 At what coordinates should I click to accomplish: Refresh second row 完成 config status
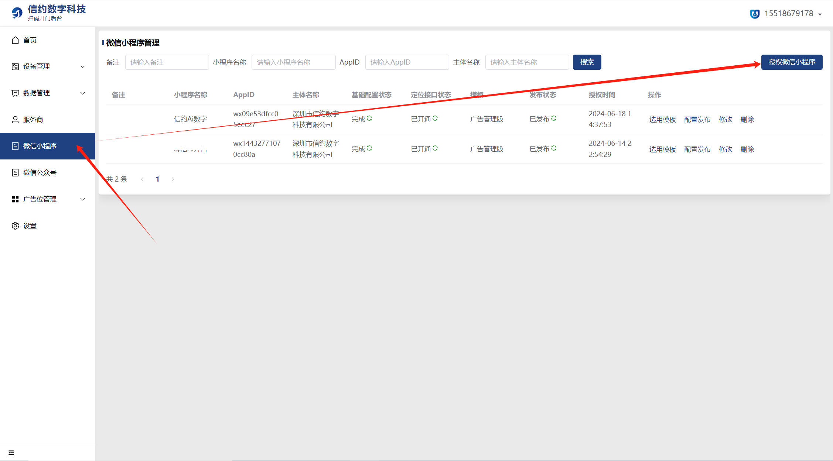pos(369,148)
